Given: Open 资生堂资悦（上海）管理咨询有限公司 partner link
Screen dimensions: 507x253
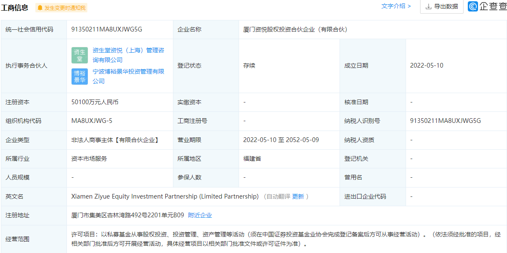Looking at the screenshot, I should coord(128,55).
